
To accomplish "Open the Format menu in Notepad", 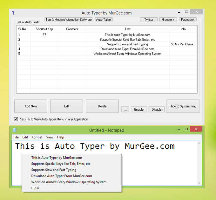I will point(37,137).
